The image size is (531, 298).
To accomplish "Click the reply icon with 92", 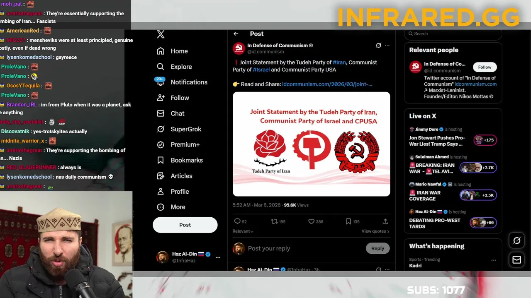I will tap(237, 221).
